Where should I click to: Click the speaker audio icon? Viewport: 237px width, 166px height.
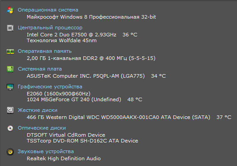coord(10,152)
